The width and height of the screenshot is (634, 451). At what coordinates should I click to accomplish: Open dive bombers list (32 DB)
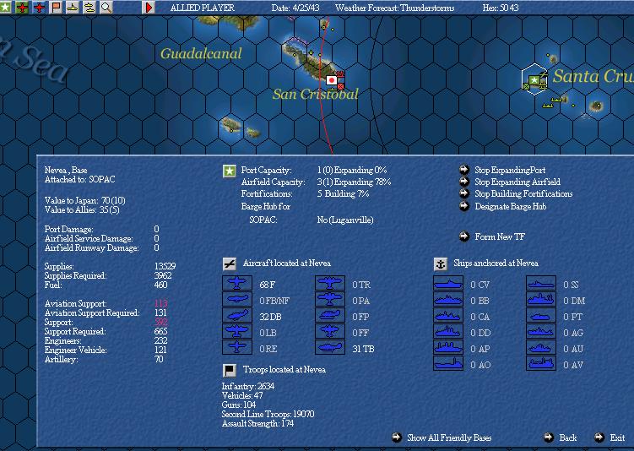[237, 315]
